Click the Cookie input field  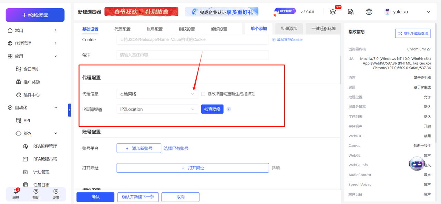192,40
